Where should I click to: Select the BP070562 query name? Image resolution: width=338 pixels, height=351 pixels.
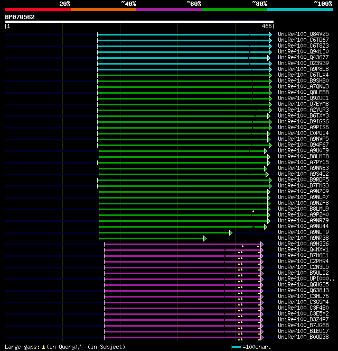pos(20,17)
